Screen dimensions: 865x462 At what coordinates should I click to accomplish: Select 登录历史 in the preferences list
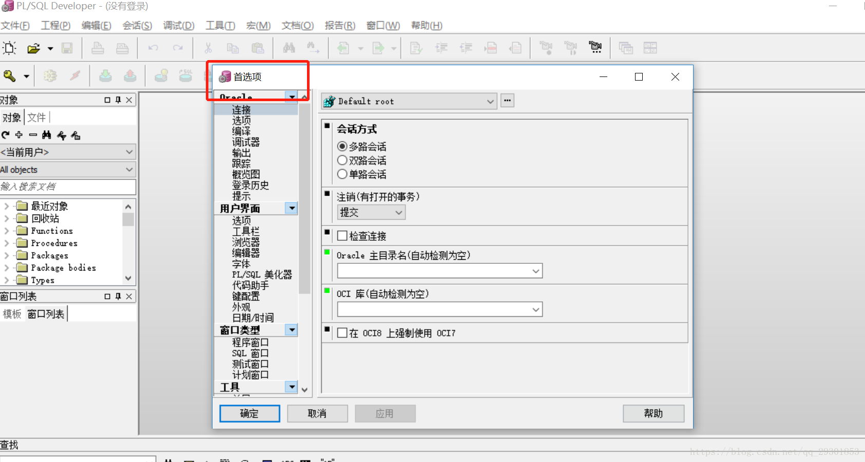click(251, 185)
